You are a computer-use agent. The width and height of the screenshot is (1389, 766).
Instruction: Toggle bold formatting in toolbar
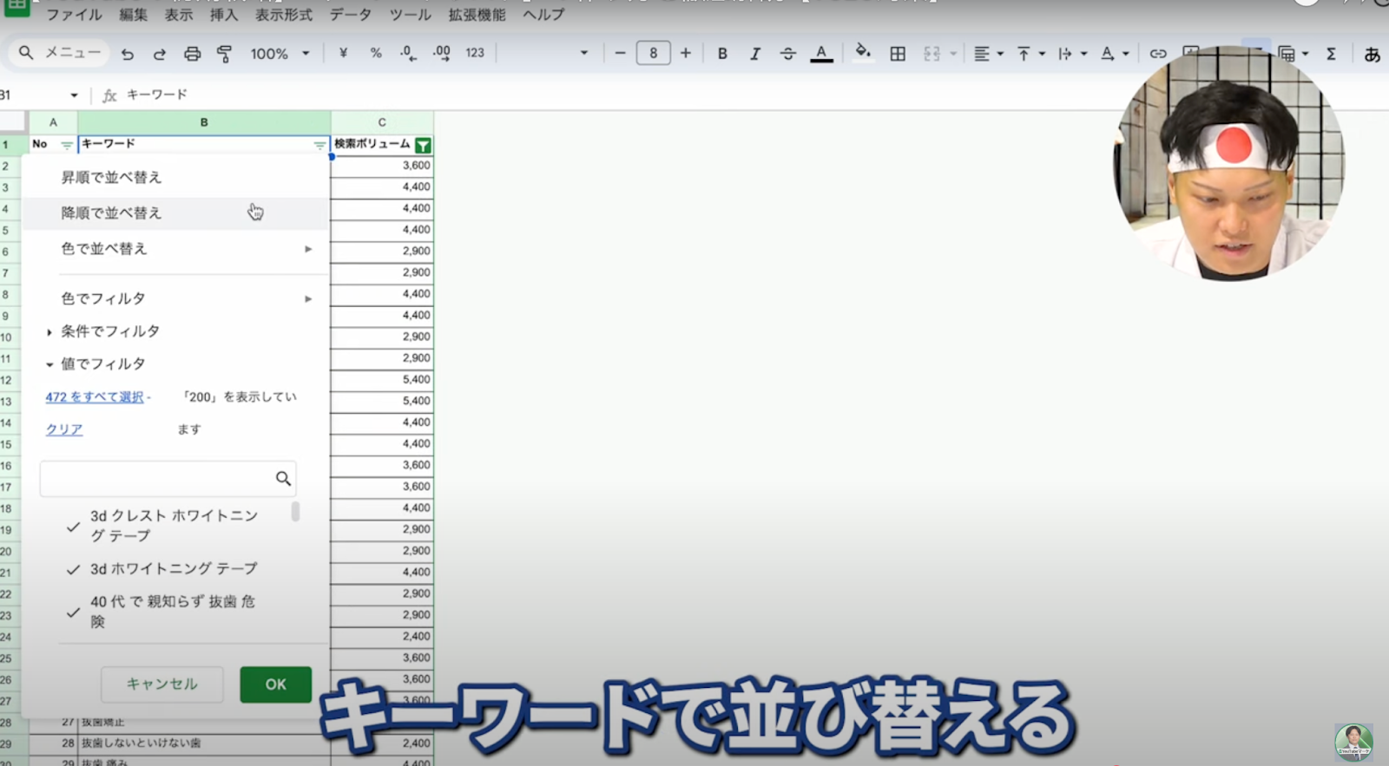point(721,54)
